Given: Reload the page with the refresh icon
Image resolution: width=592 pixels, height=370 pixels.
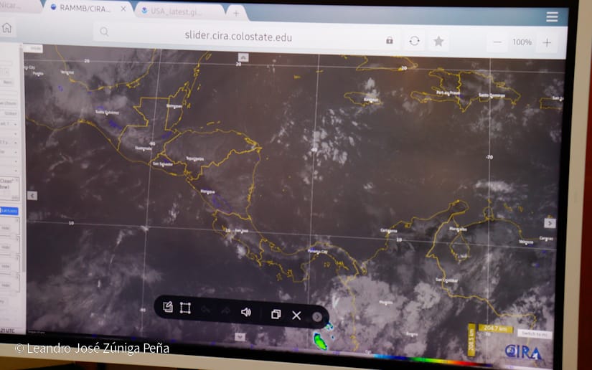Looking at the screenshot, I should click(x=414, y=41).
